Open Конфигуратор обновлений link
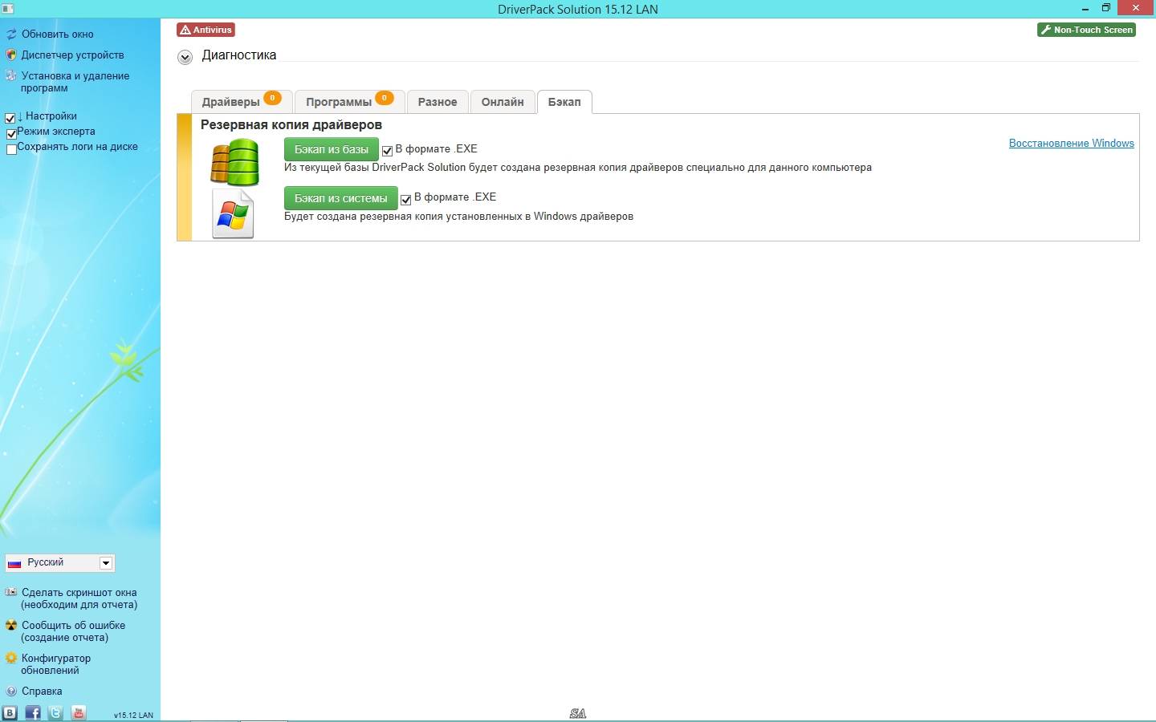Viewport: 1156px width, 722px height. tap(56, 664)
